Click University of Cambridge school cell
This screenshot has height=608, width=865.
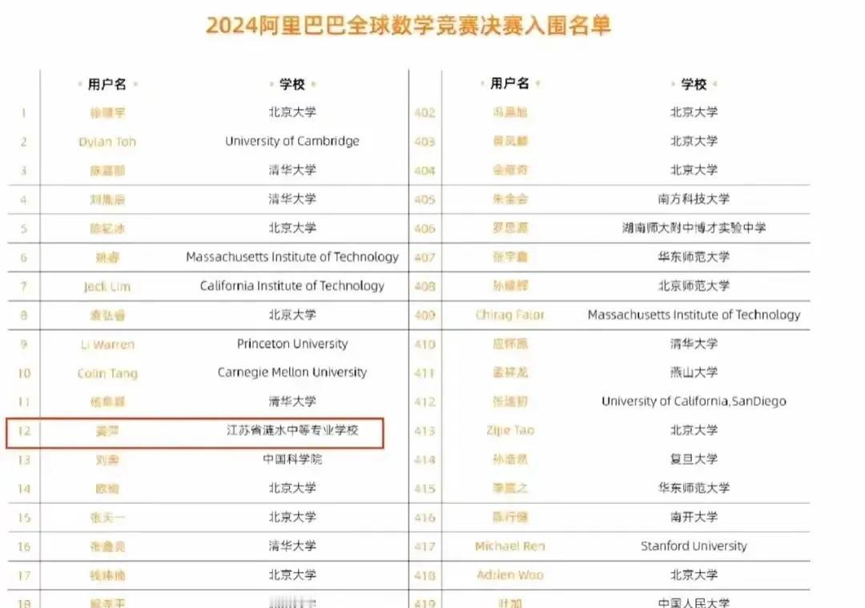[292, 141]
